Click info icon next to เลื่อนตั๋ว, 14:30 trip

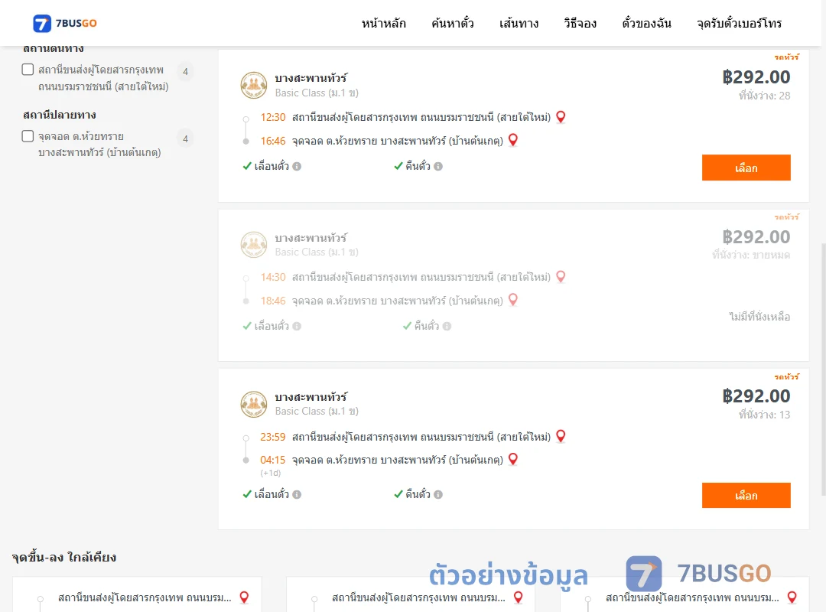297,327
